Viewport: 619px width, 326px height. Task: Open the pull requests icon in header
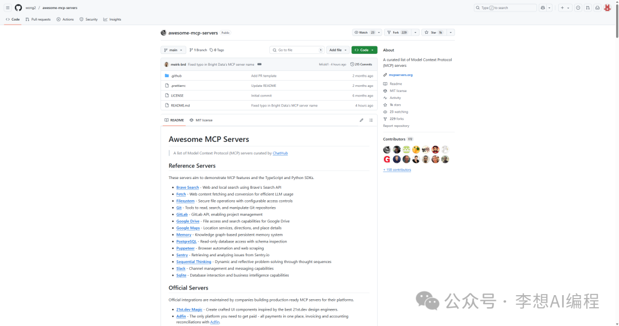pyautogui.click(x=588, y=8)
